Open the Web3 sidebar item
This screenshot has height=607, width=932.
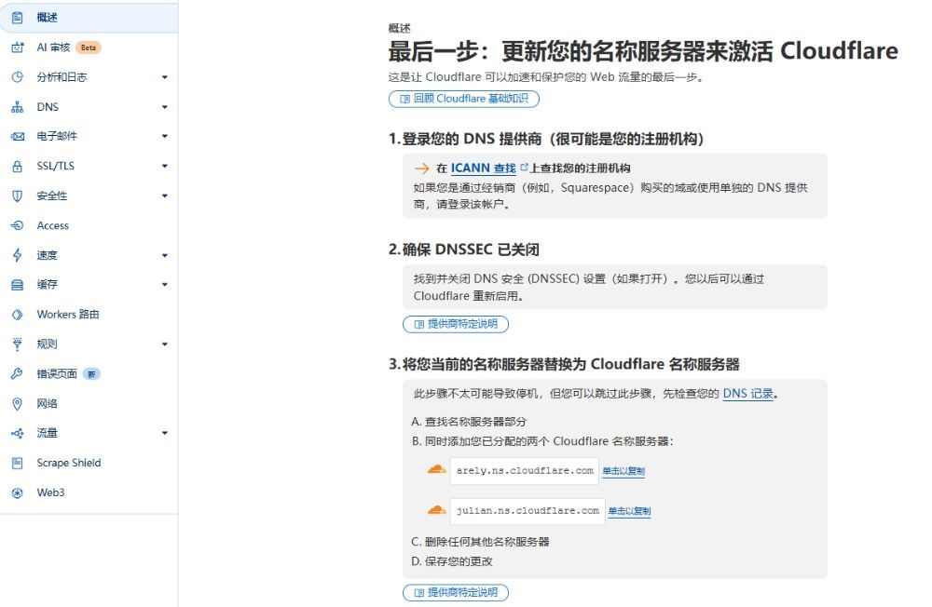(x=89, y=492)
